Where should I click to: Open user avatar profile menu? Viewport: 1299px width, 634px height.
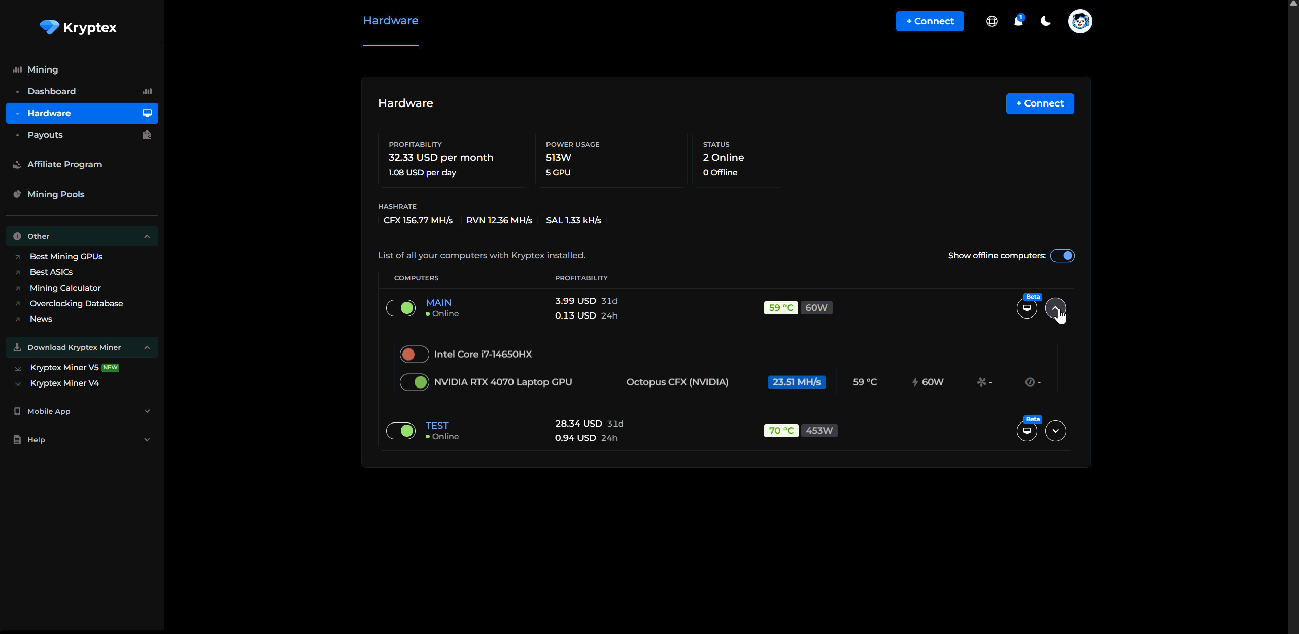[x=1080, y=21]
